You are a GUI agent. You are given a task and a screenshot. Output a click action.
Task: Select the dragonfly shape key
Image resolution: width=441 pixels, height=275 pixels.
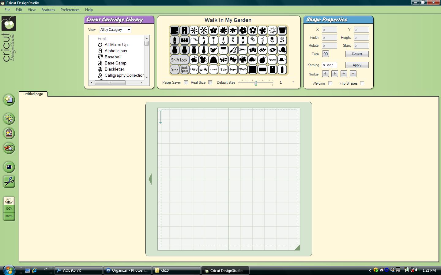[223, 60]
